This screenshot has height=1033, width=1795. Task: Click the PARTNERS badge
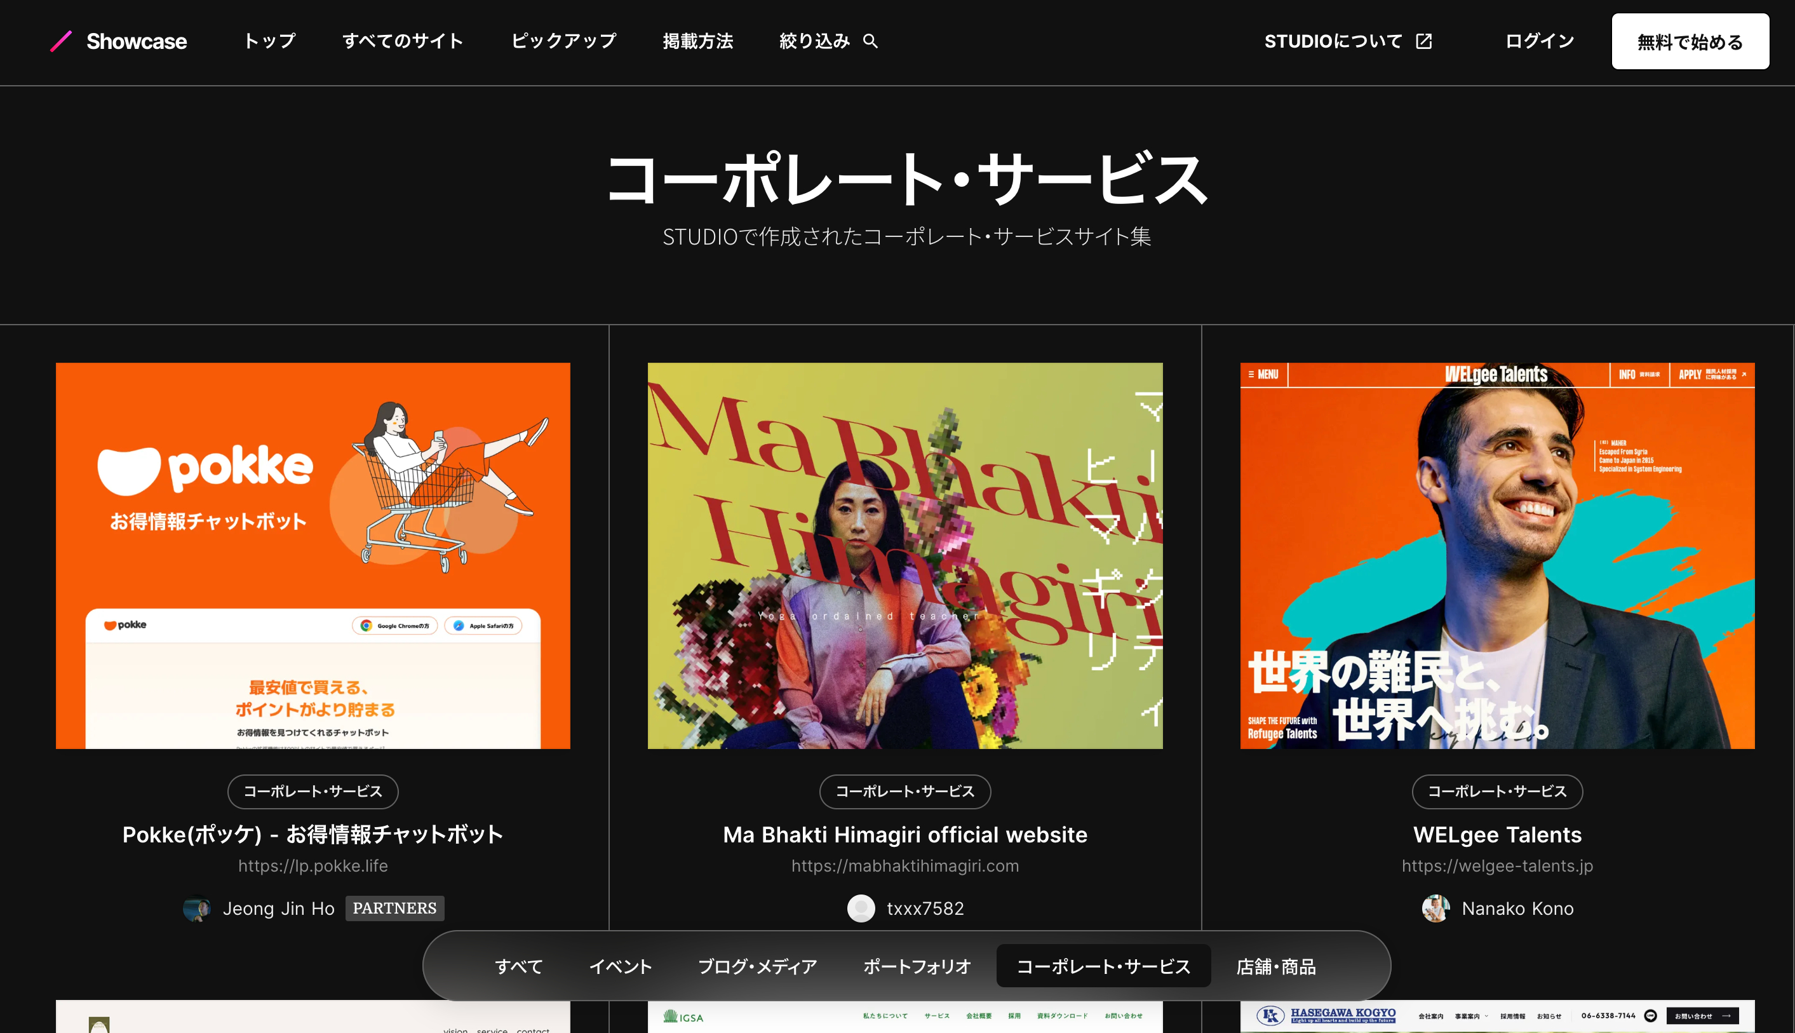coord(395,908)
